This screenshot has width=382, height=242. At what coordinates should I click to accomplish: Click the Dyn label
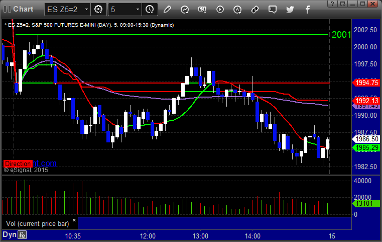pos(9,234)
